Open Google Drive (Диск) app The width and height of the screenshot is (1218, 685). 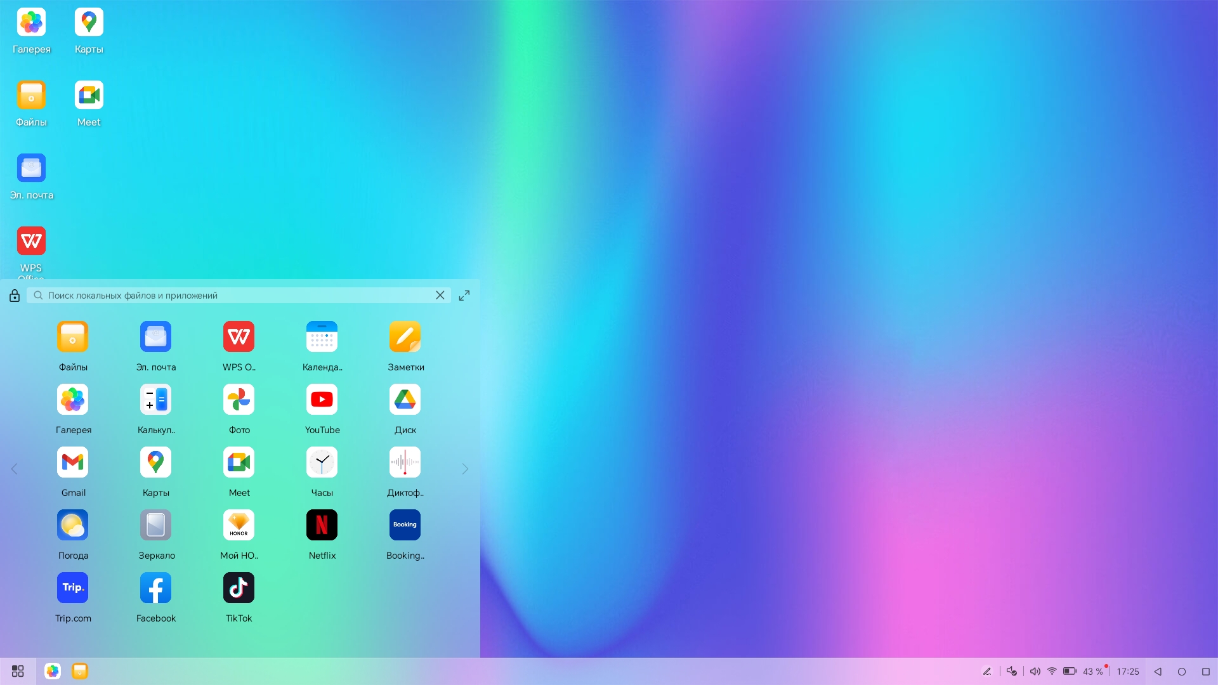coord(405,400)
